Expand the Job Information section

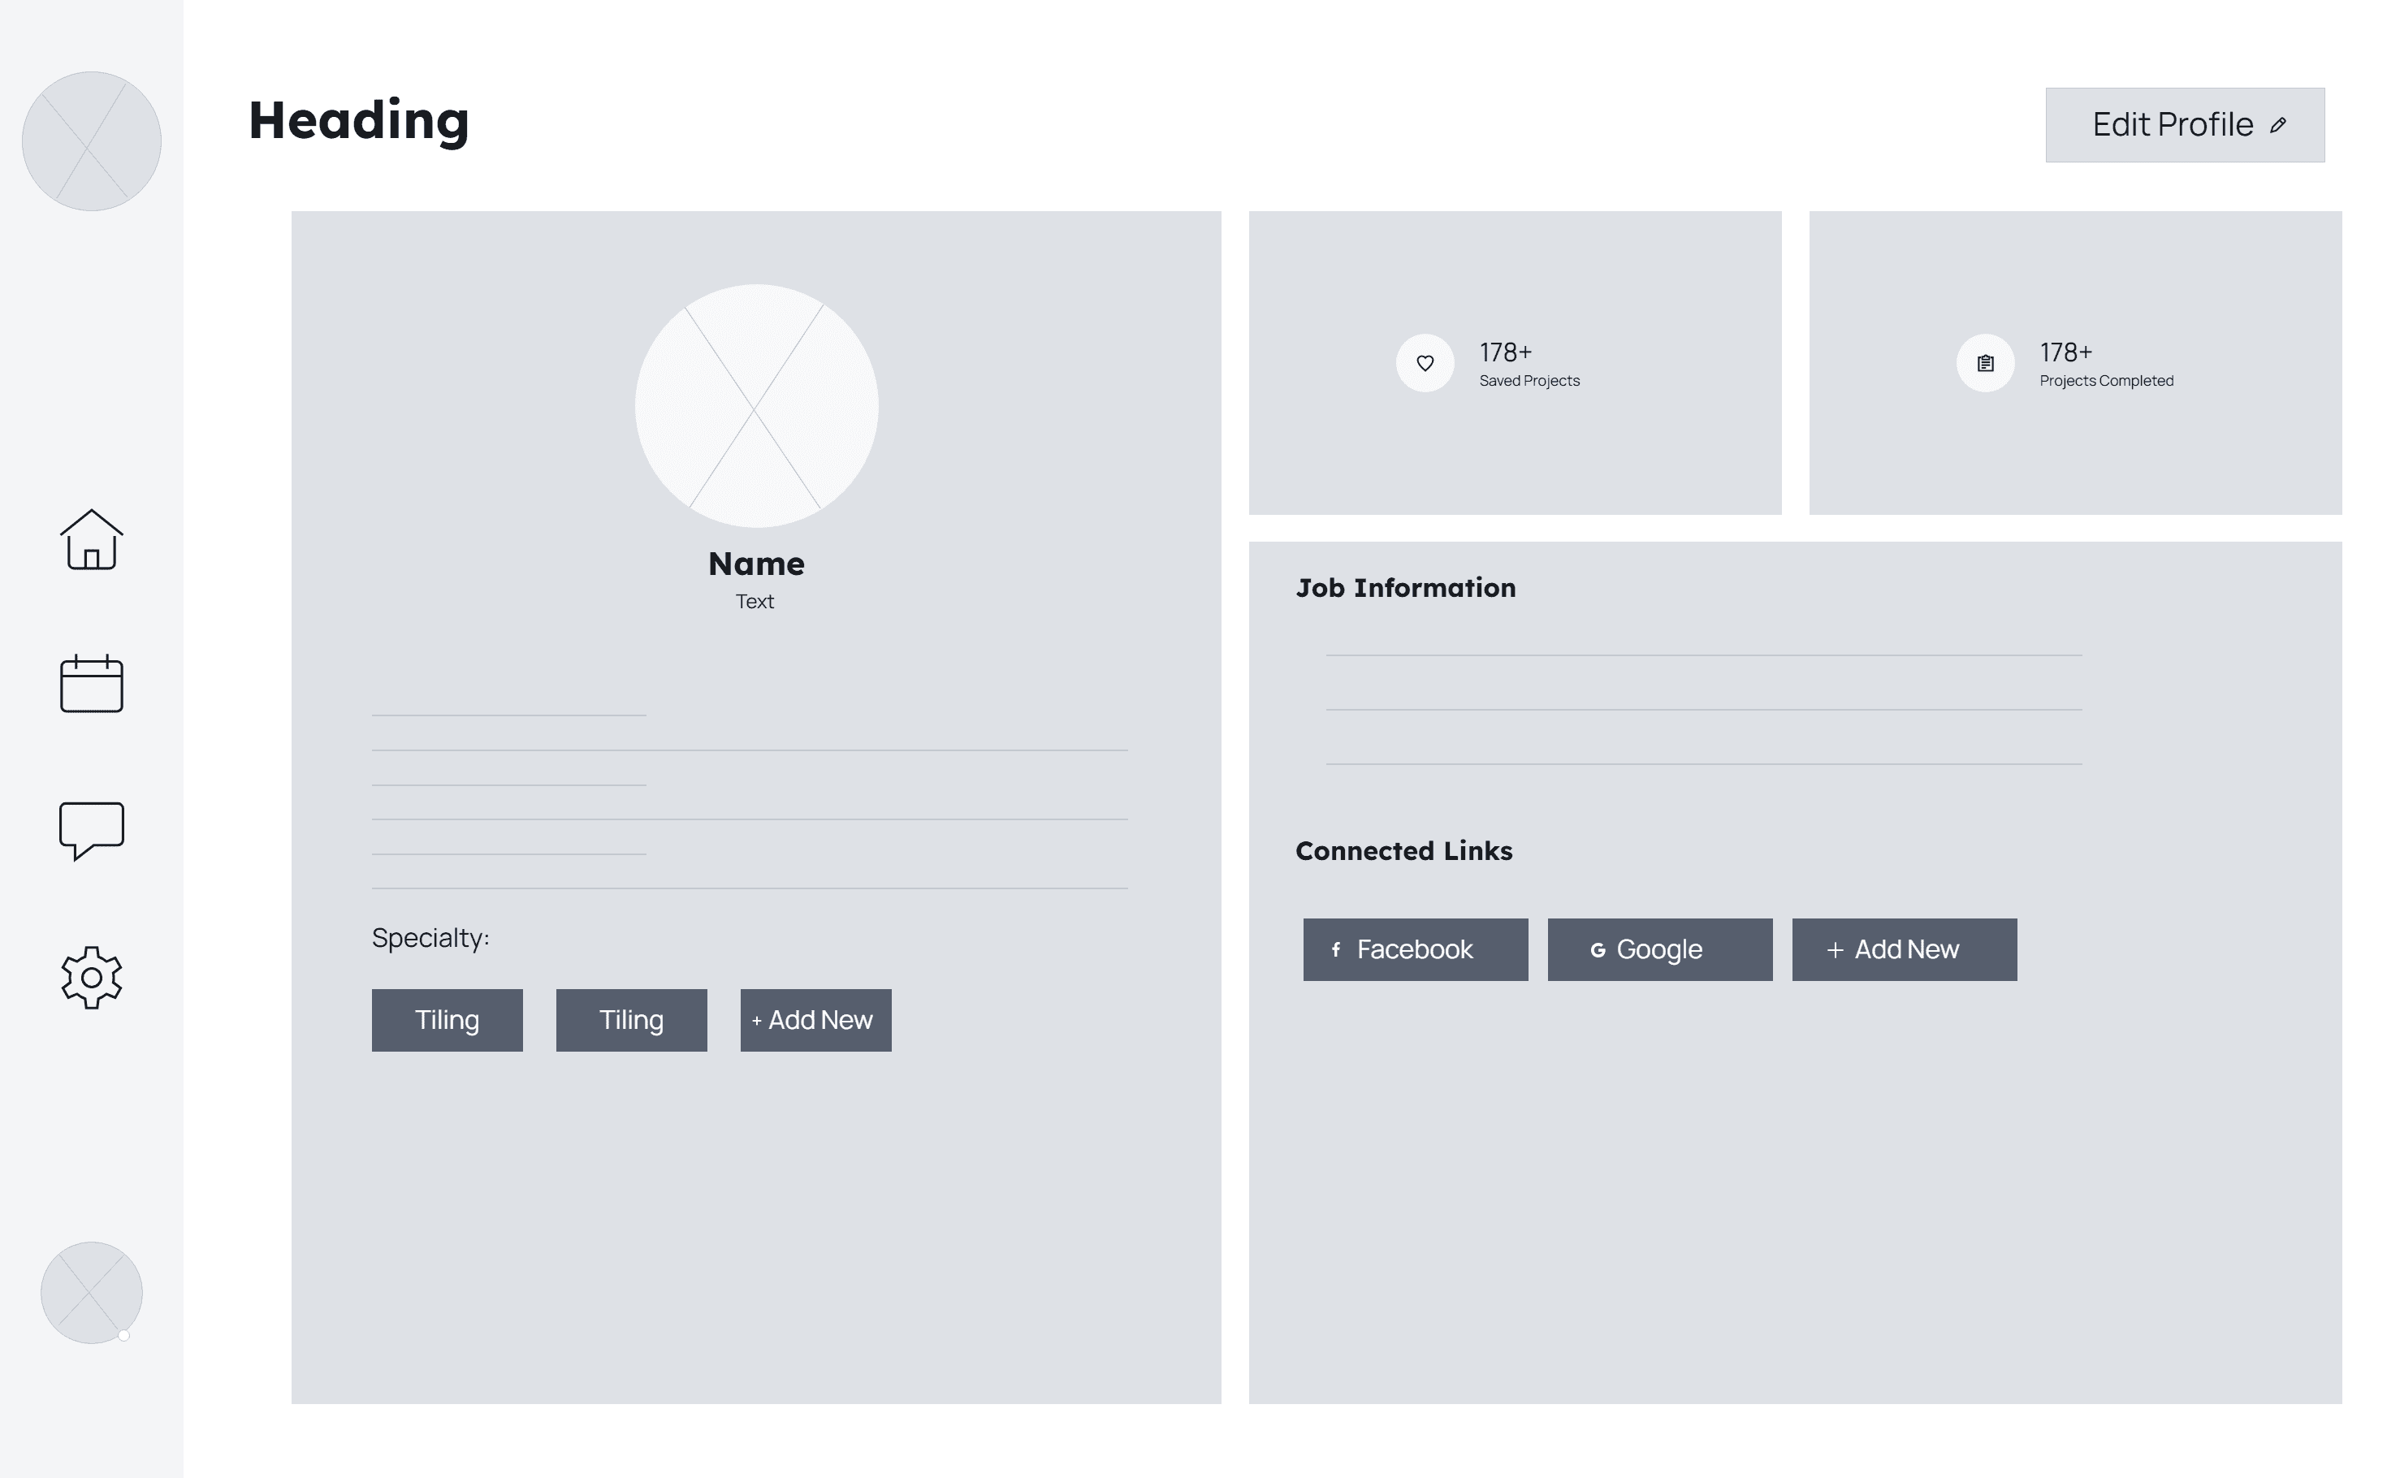(x=1406, y=588)
